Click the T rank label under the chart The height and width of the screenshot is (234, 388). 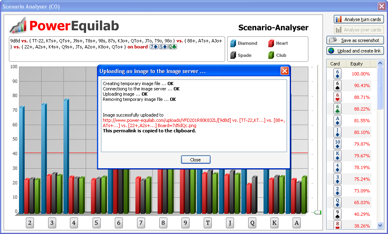208,223
